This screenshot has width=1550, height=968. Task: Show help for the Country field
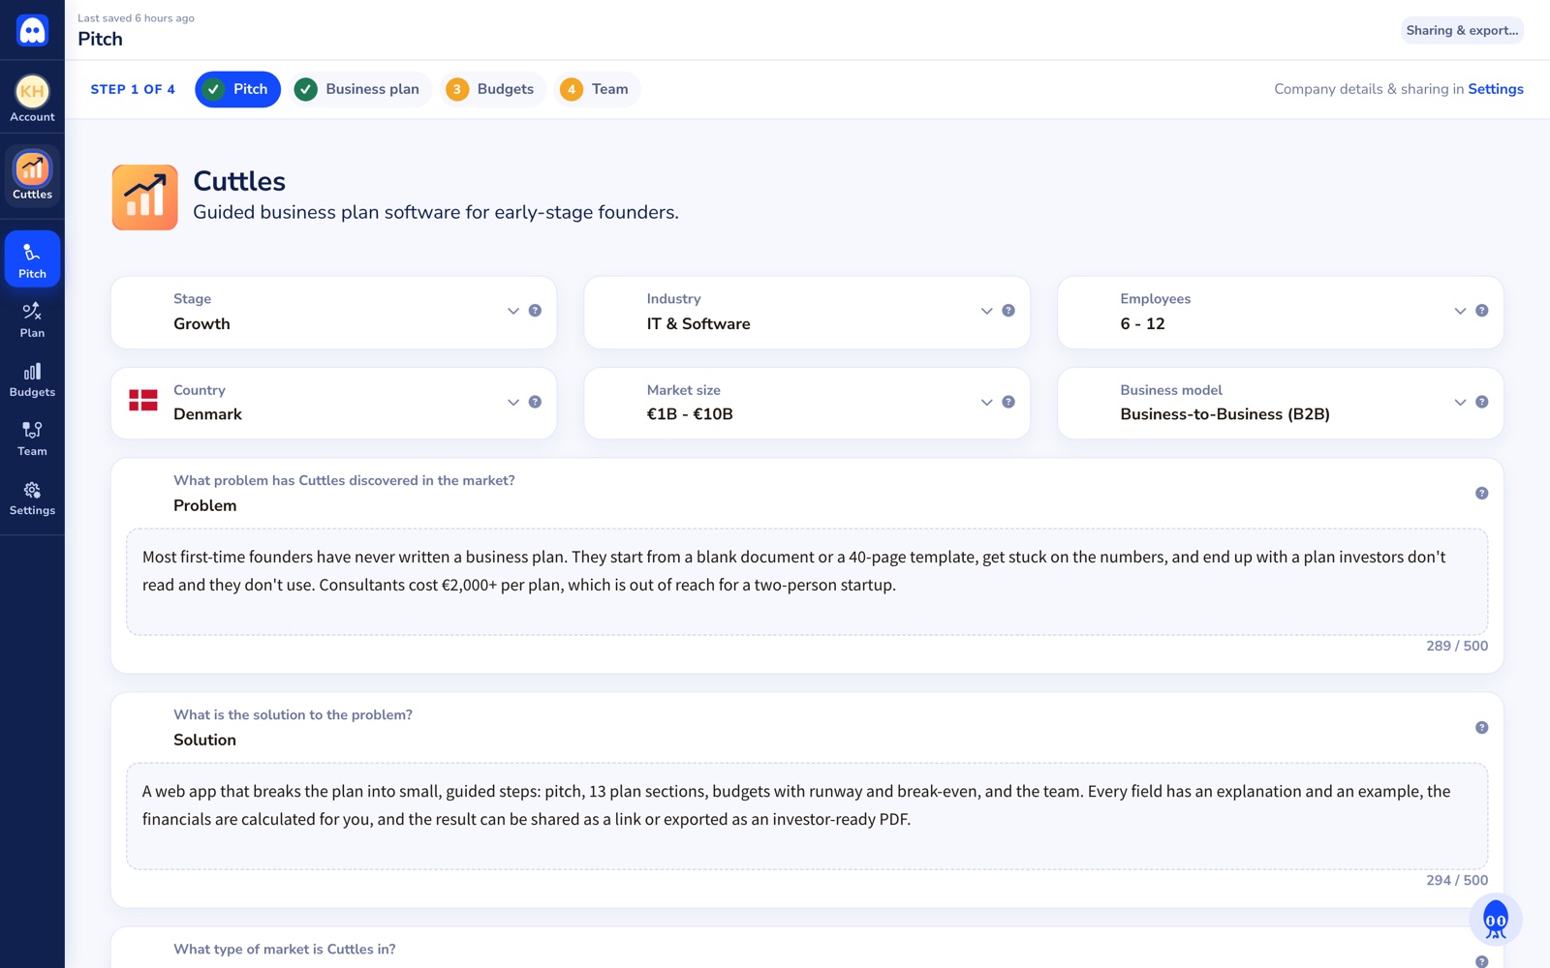pos(535,402)
